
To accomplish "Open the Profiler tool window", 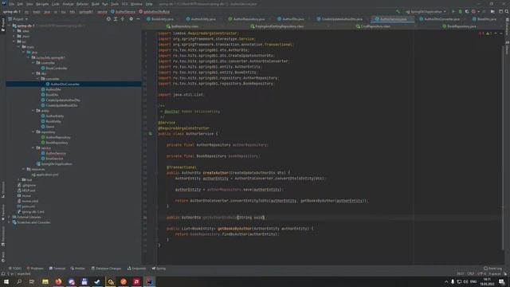I will click(x=78, y=269).
